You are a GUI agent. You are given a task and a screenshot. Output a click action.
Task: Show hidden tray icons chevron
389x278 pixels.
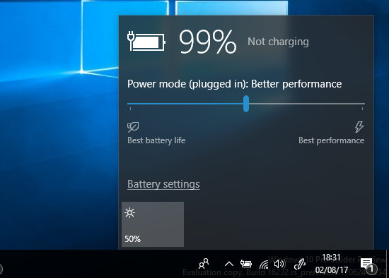pyautogui.click(x=228, y=264)
